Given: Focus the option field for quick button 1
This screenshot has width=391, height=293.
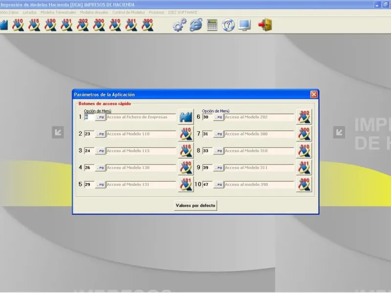Looking at the screenshot, I should 89,117.
